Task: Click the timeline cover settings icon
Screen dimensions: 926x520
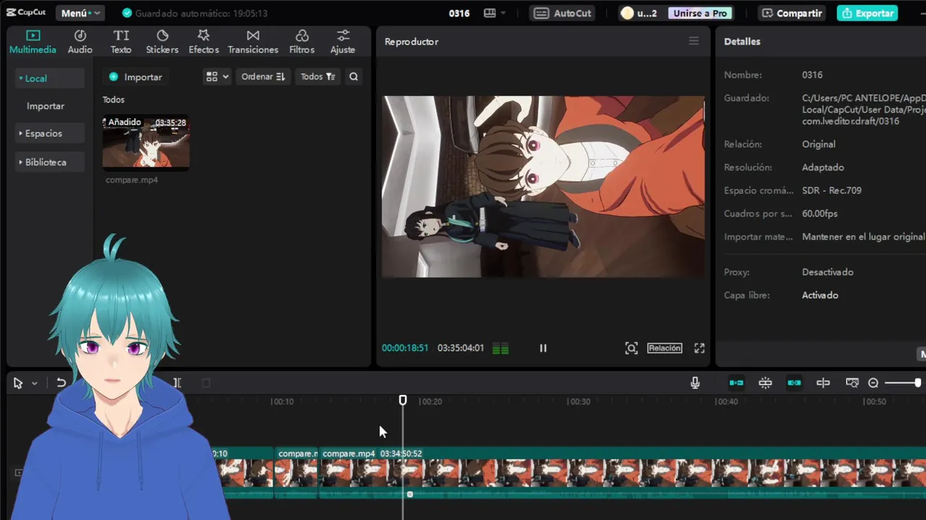Action: 852,383
